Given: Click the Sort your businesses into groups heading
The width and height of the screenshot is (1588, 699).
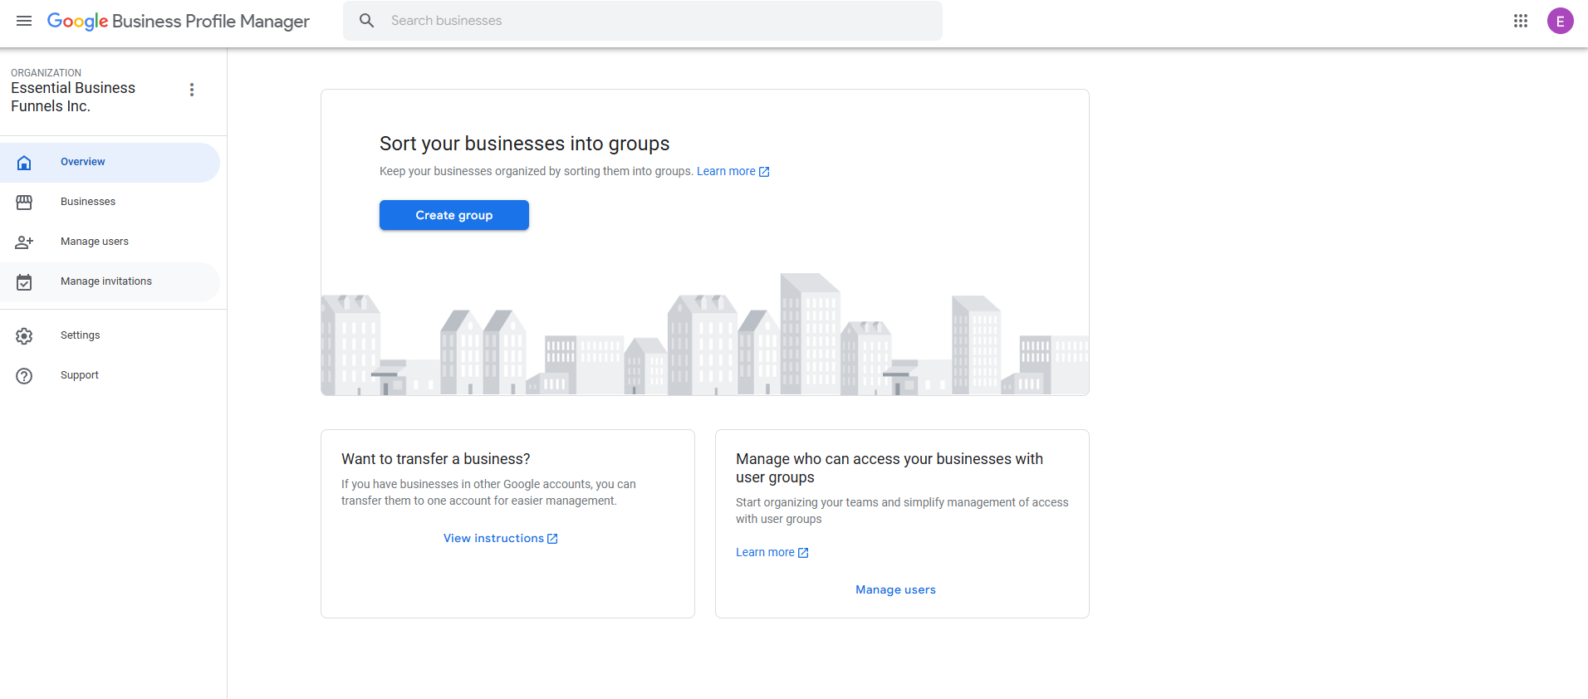Looking at the screenshot, I should click(524, 144).
